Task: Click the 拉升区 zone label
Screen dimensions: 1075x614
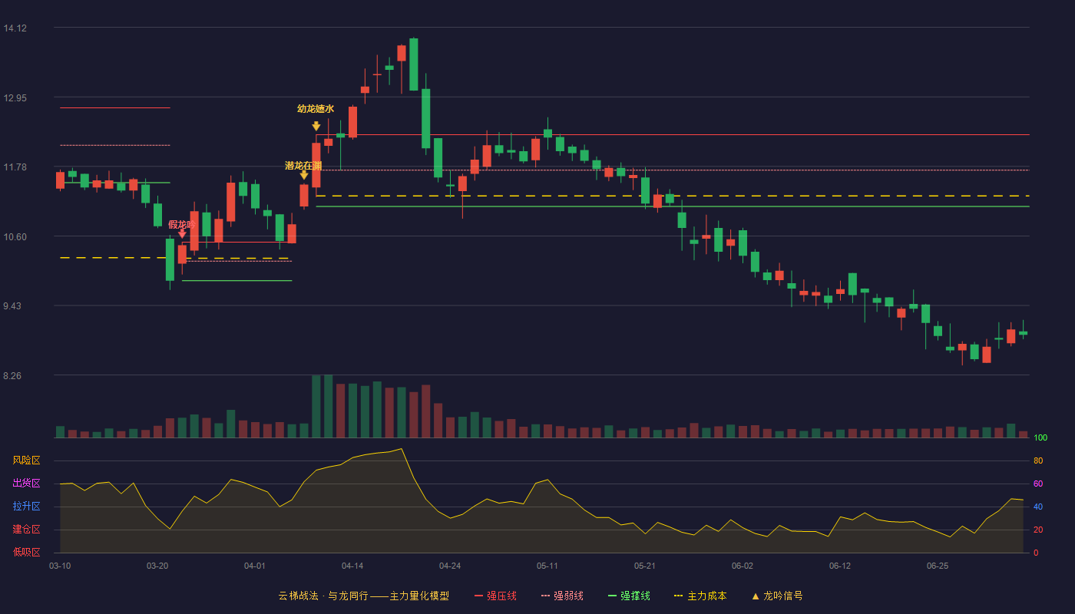Action: tap(26, 507)
